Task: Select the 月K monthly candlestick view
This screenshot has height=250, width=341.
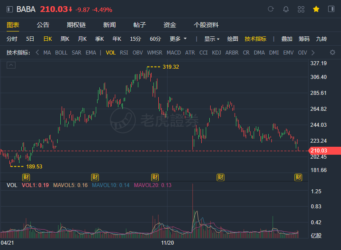Action: pos(82,39)
